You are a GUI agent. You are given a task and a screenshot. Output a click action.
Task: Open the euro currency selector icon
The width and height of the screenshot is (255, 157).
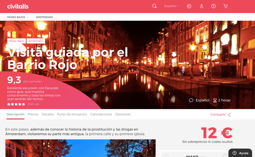tap(189, 6)
